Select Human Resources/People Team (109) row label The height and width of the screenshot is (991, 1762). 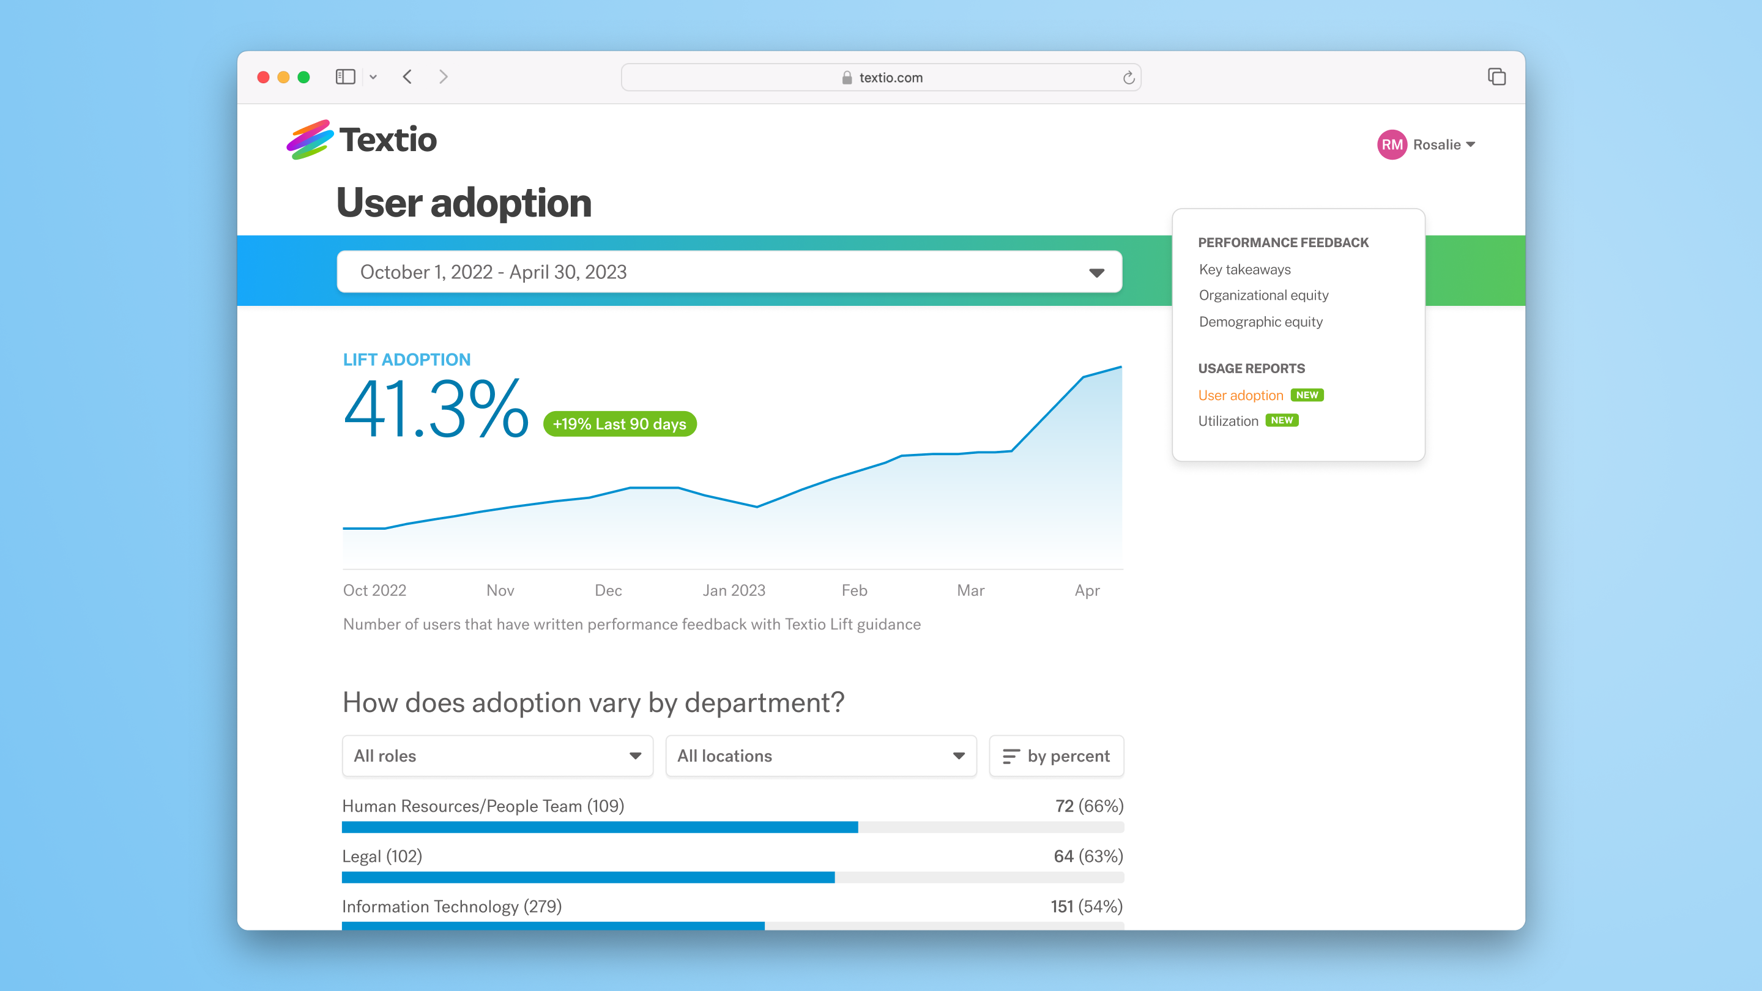(483, 806)
